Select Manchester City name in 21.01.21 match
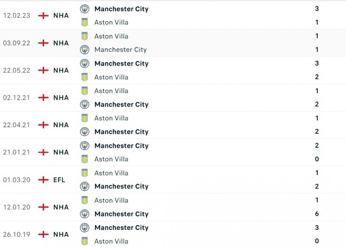 click(x=121, y=146)
